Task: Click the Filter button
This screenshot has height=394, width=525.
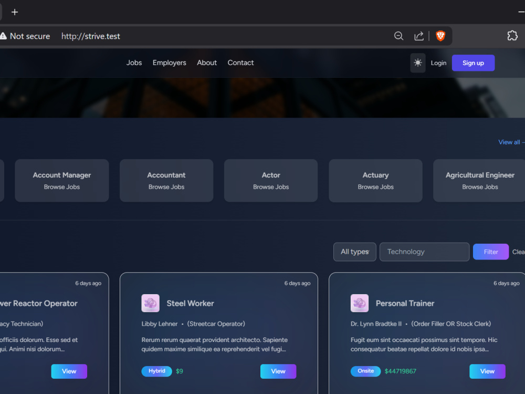Action: pyautogui.click(x=490, y=252)
